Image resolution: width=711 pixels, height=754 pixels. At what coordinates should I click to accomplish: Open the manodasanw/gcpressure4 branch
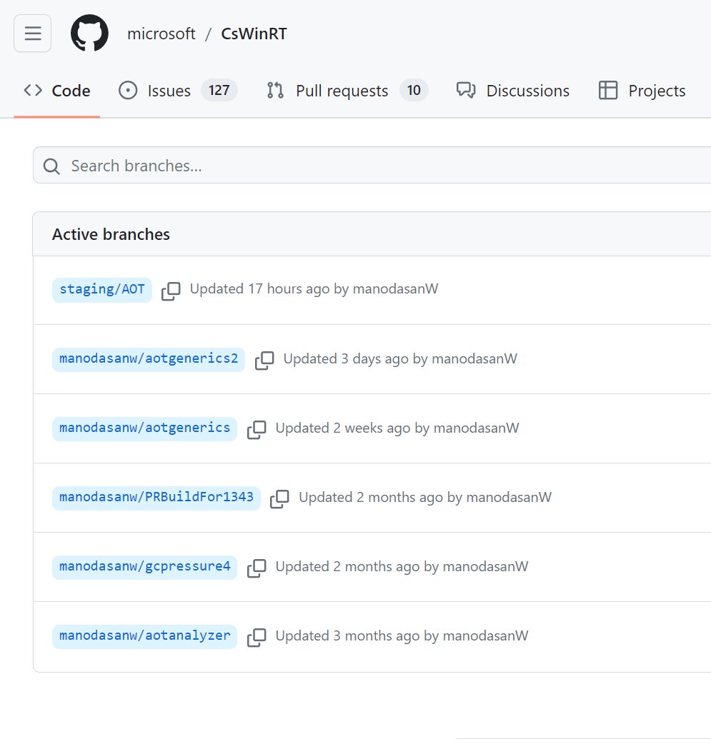(145, 566)
